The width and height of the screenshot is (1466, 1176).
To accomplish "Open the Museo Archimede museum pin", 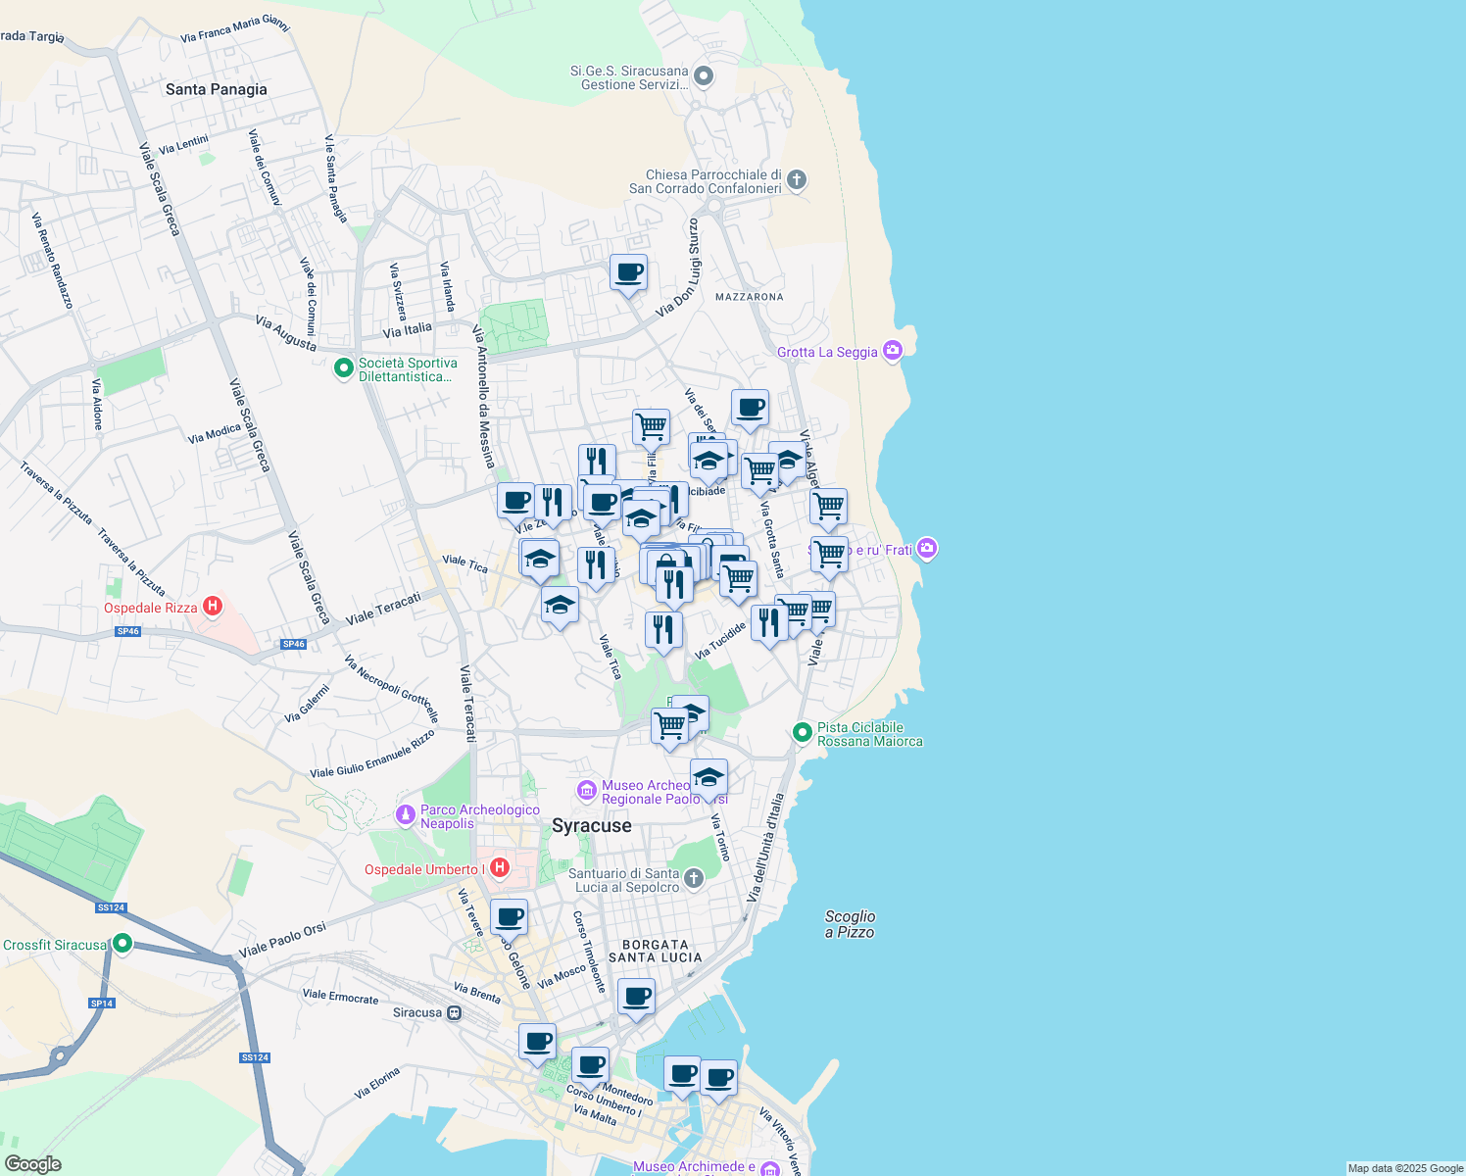I will click(770, 1169).
